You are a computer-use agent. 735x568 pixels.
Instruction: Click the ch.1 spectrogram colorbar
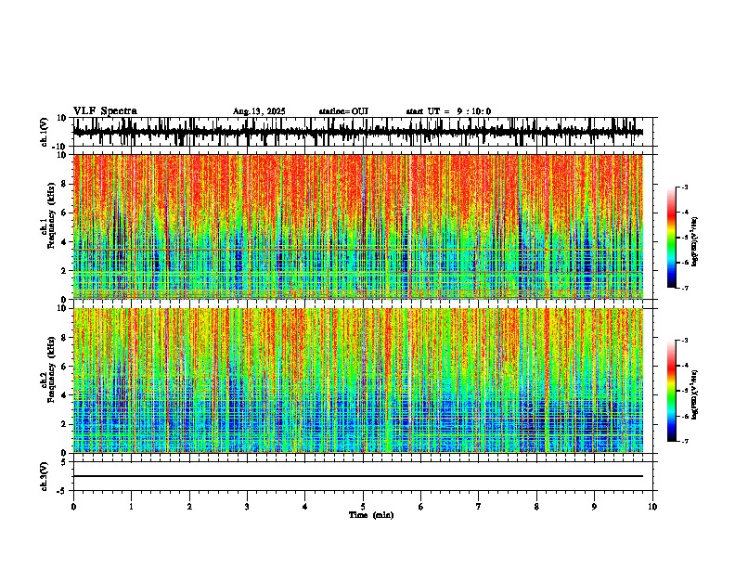(x=671, y=238)
